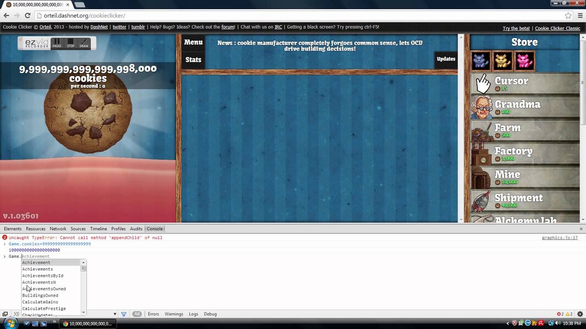Viewport: 586px width, 329px height.
Task: Open the twitter link
Action: click(119, 27)
